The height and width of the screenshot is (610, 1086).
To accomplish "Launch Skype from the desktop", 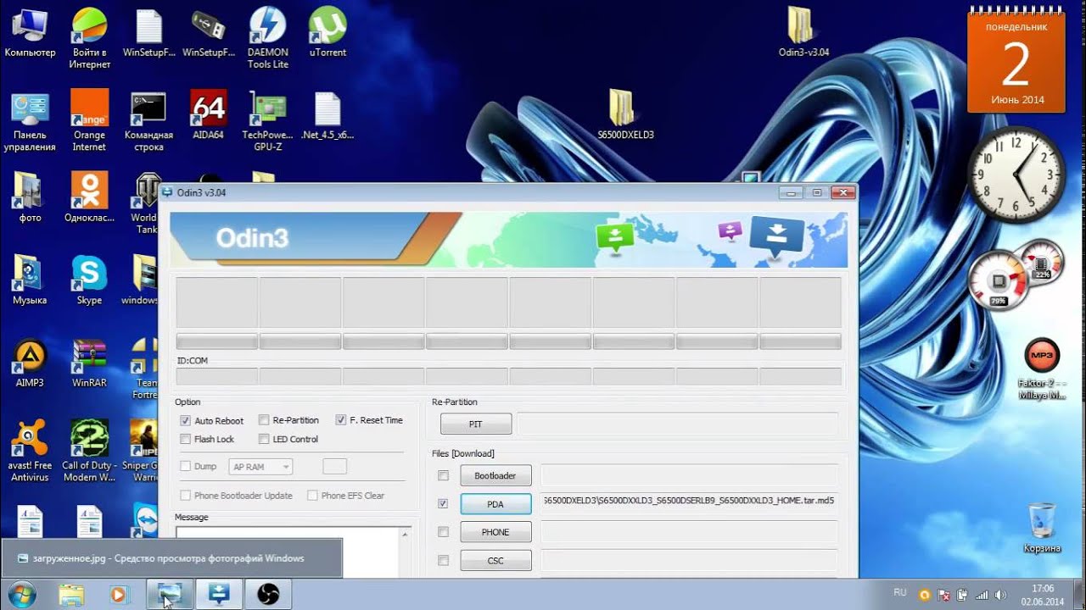I will click(89, 280).
